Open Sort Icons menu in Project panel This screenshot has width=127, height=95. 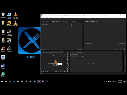[58, 71]
